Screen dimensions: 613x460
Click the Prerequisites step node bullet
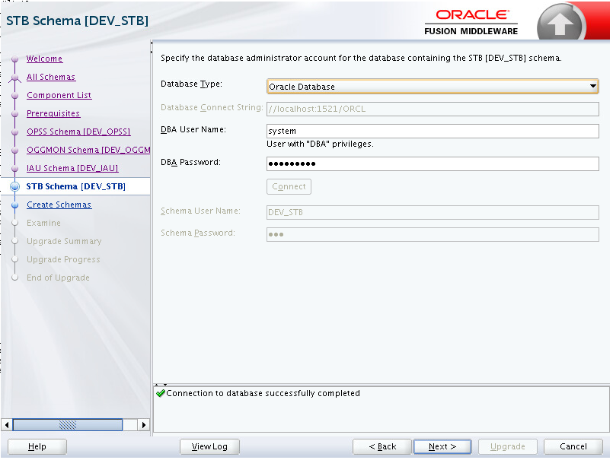(x=15, y=113)
